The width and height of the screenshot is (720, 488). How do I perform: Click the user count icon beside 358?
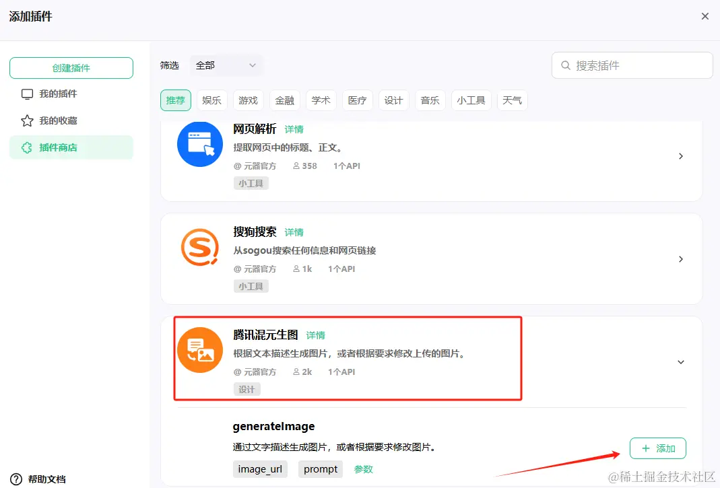tap(296, 166)
